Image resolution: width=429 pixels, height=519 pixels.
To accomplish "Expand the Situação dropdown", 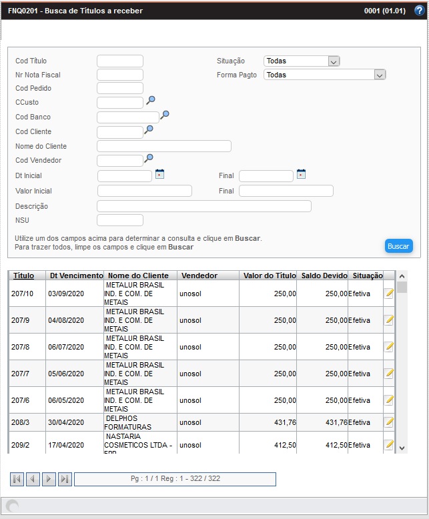I will pos(334,61).
